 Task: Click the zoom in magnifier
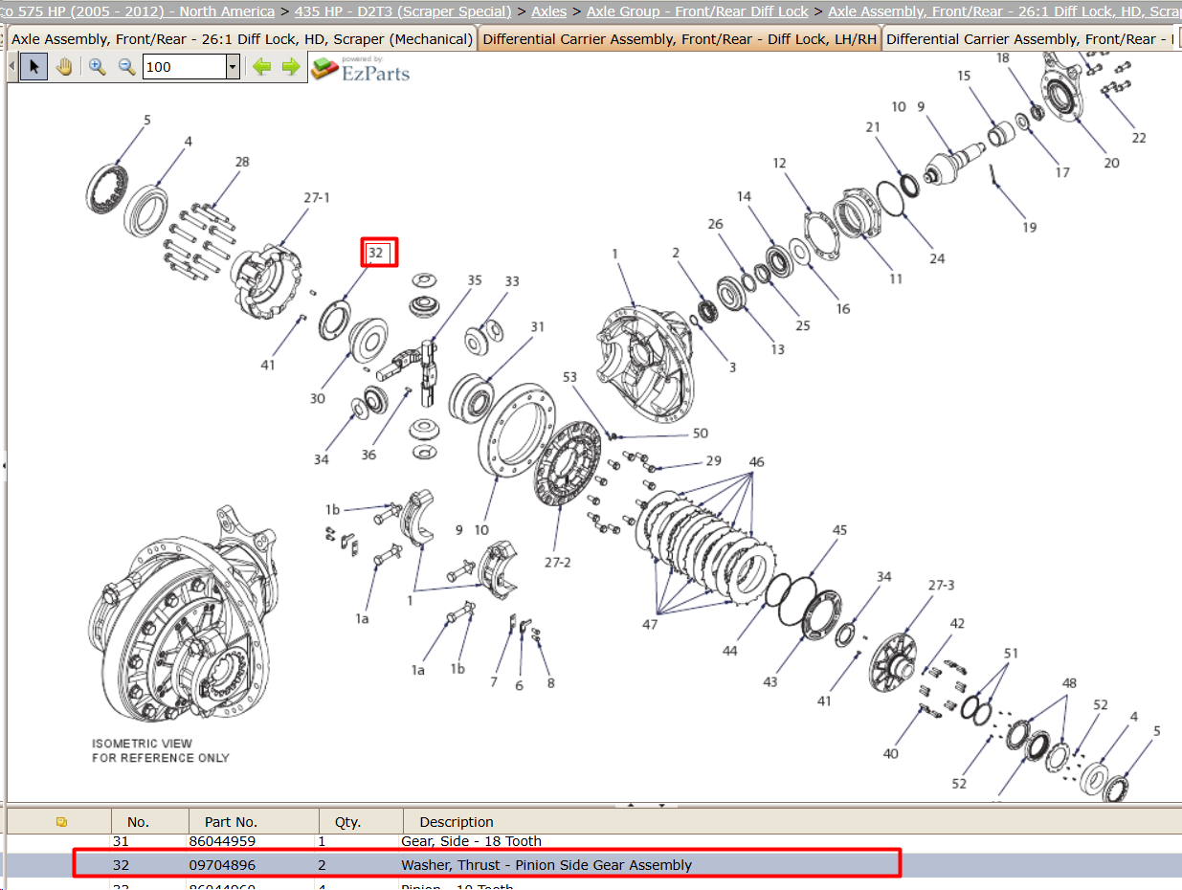point(97,67)
